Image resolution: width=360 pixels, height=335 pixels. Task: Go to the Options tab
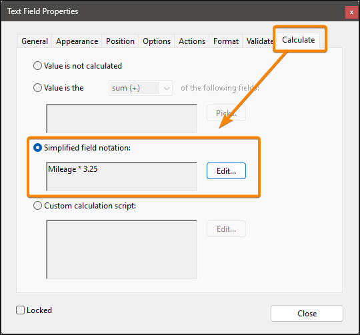coord(157,41)
